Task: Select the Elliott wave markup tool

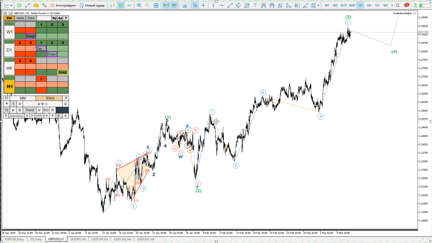Action: pyautogui.click(x=272, y=6)
